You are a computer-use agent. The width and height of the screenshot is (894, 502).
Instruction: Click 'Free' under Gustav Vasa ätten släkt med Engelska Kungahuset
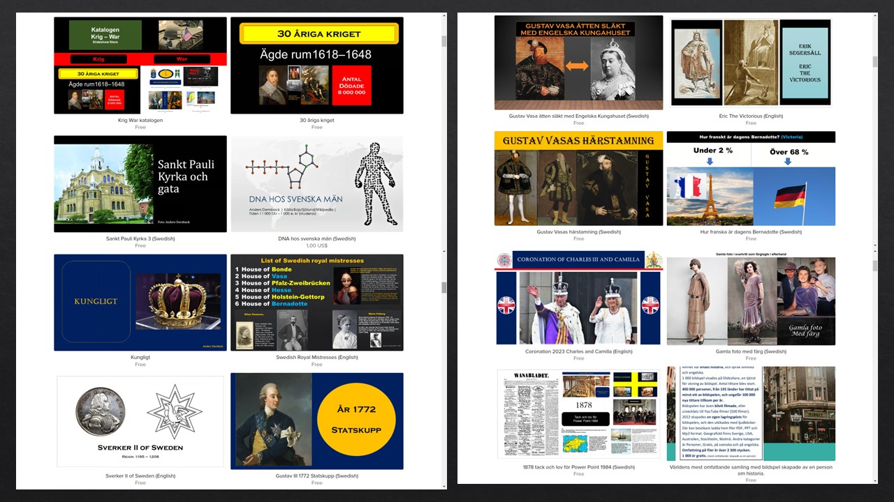(578, 123)
